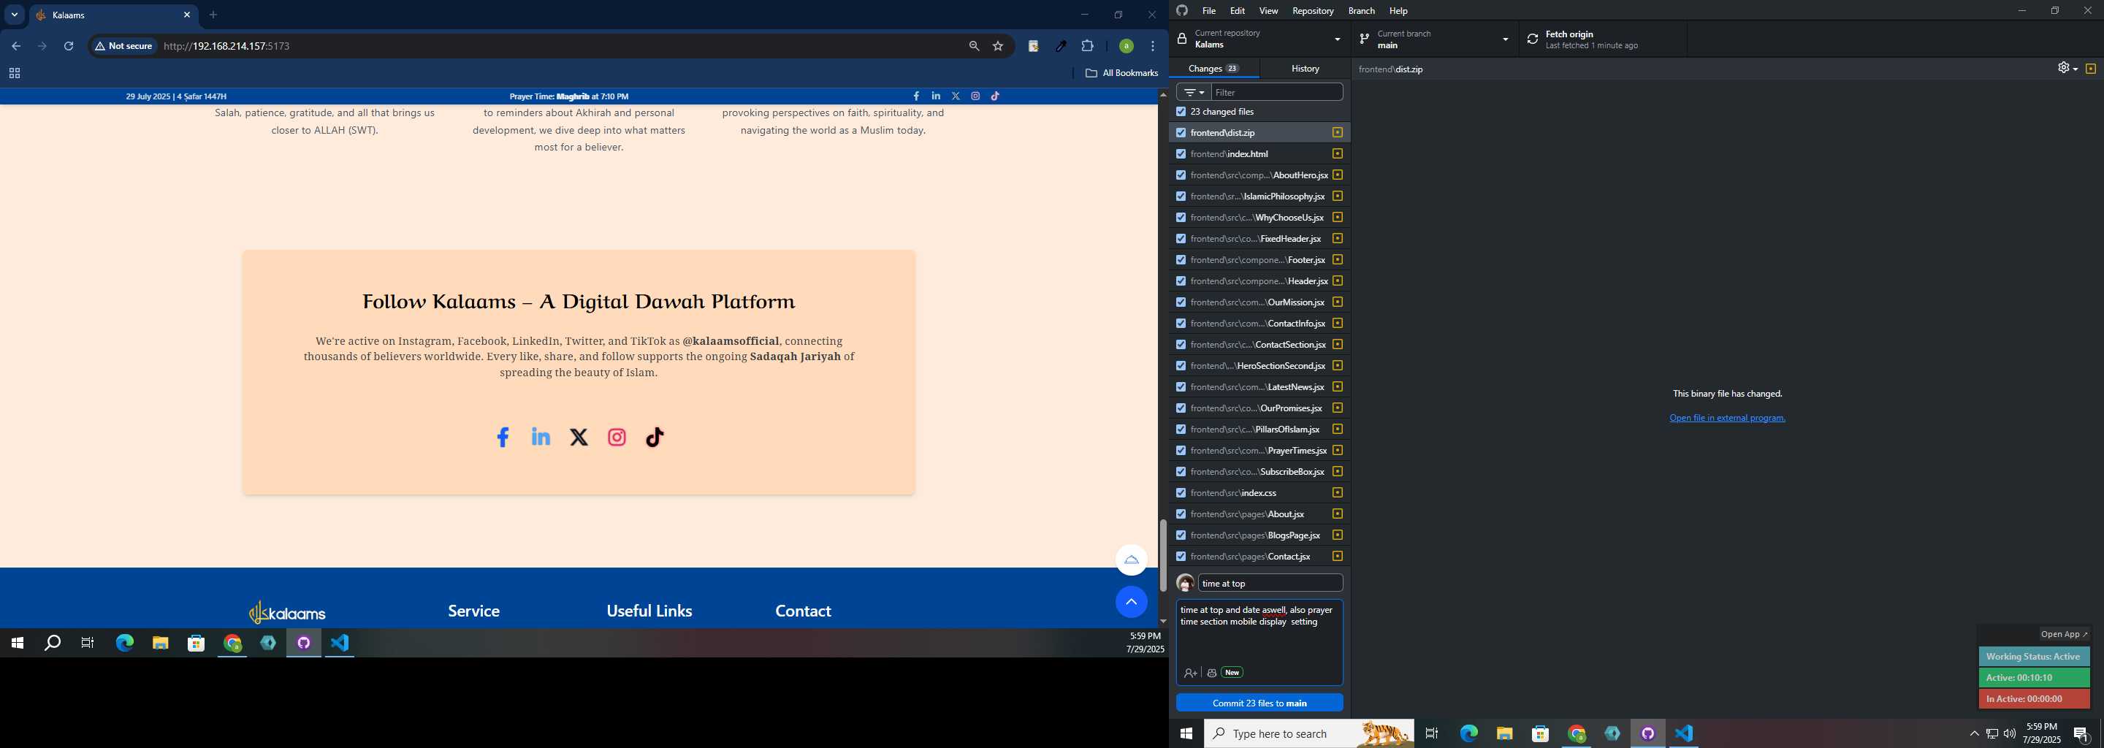Click 'Open file in external program' link

click(1726, 418)
